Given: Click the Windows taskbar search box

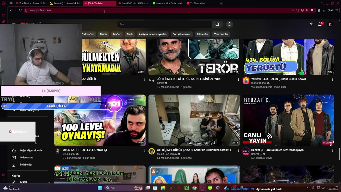Looking at the screenshot, I should (x=123, y=188).
